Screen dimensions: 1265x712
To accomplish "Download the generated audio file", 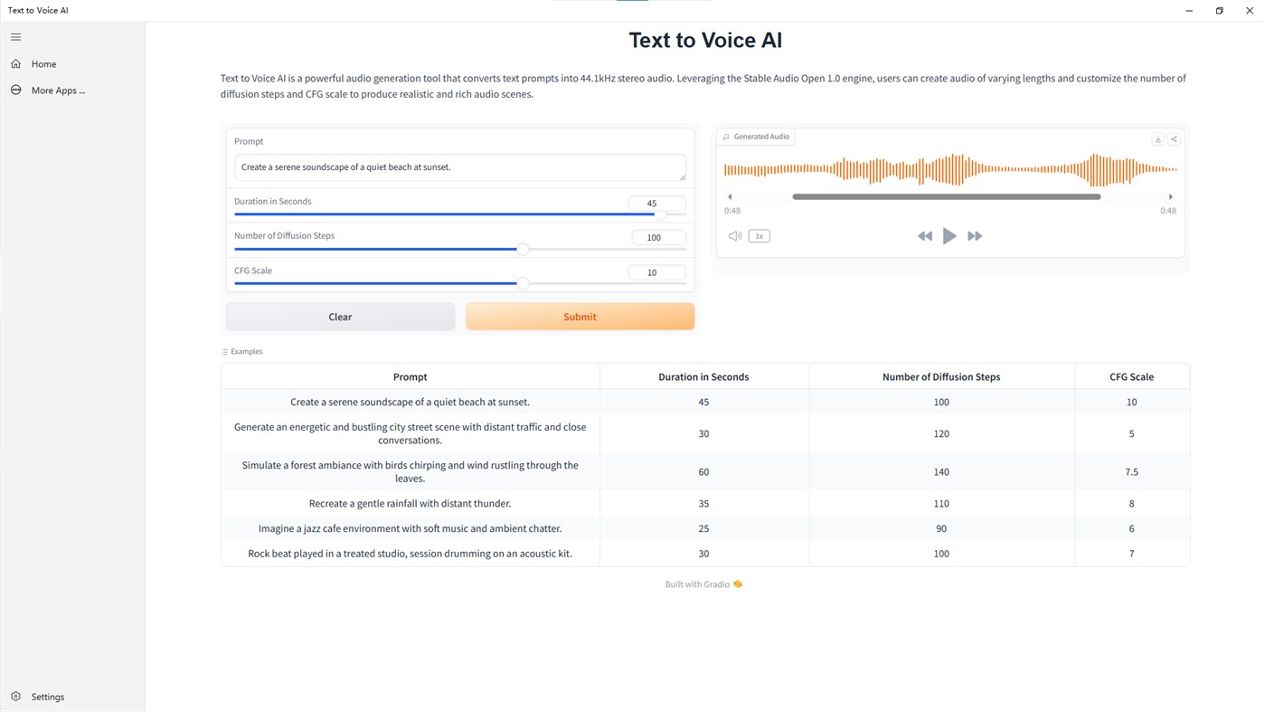I will 1157,139.
